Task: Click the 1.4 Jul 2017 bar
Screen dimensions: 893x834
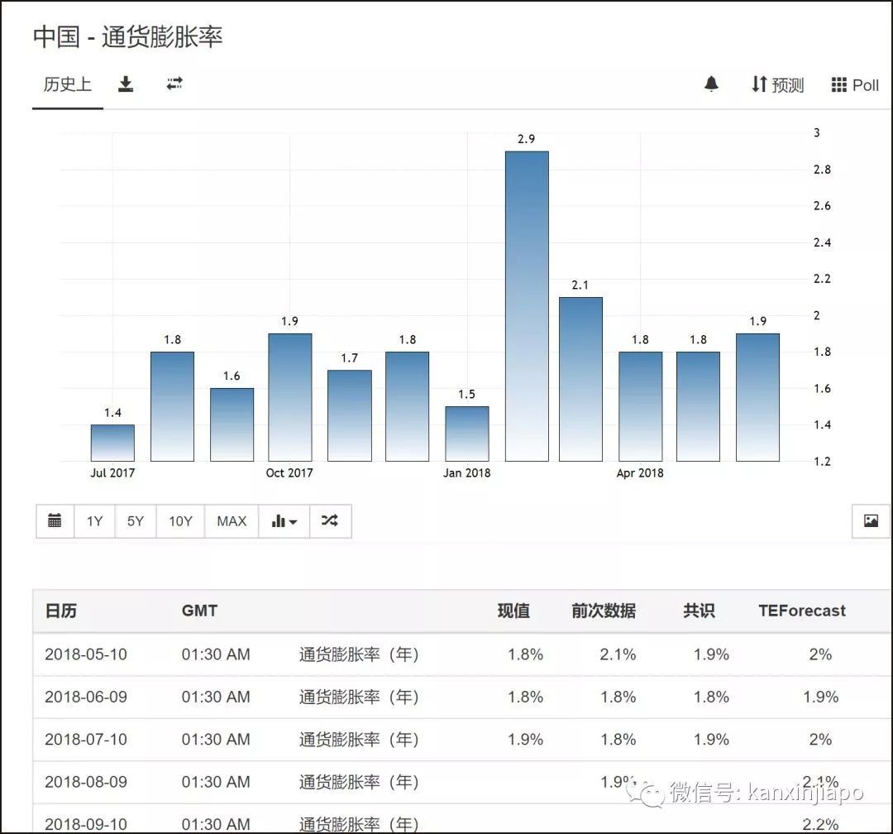Action: coord(112,443)
